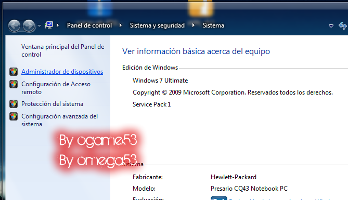This screenshot has width=348, height=200.
Task: Click the Presario CQ43 Notebook PC model
Action: (249, 189)
